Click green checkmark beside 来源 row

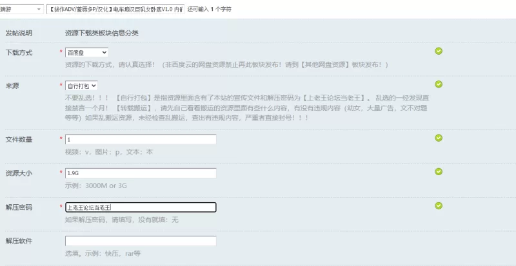coord(439,84)
